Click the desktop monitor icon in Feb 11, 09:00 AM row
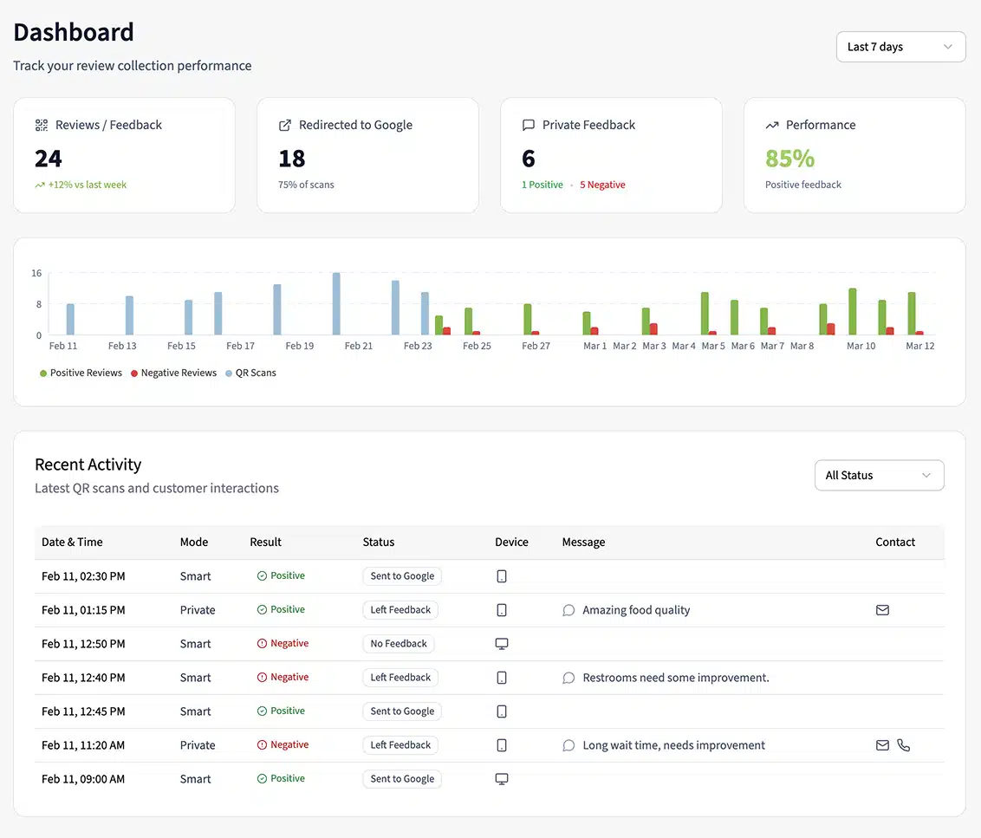The width and height of the screenshot is (981, 838). click(x=502, y=779)
